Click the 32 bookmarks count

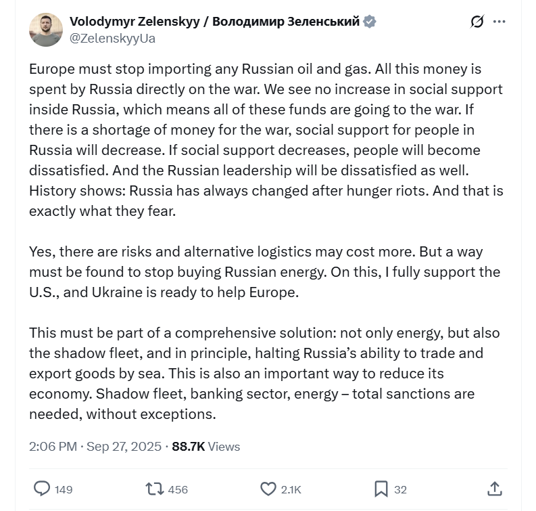(x=400, y=489)
